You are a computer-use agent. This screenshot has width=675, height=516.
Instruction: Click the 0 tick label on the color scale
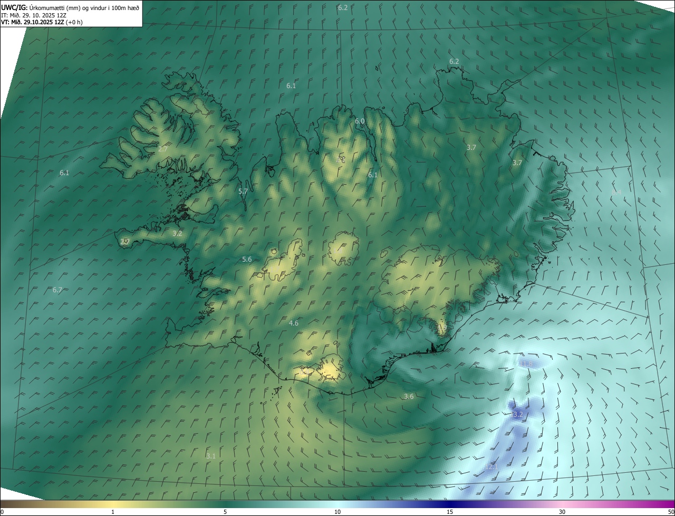coord(2,512)
